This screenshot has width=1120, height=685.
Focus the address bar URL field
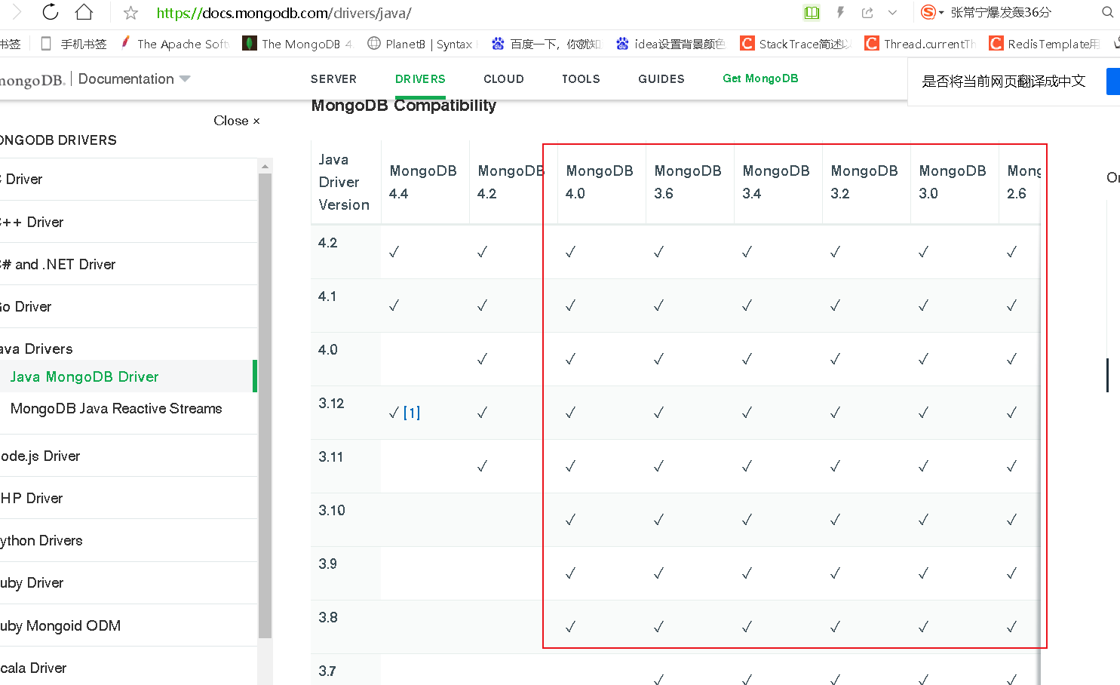[x=284, y=13]
